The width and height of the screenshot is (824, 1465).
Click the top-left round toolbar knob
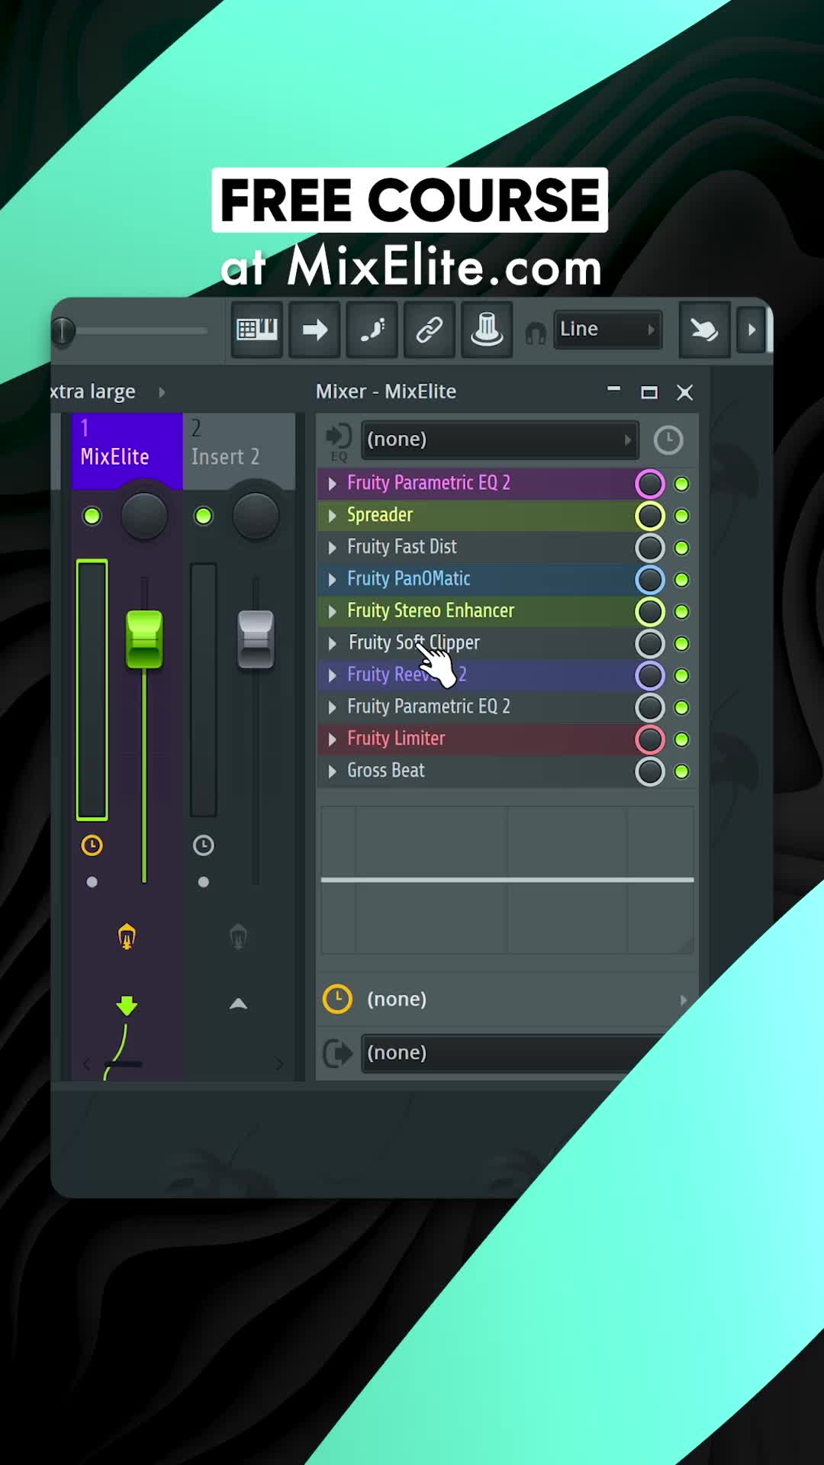(x=63, y=331)
